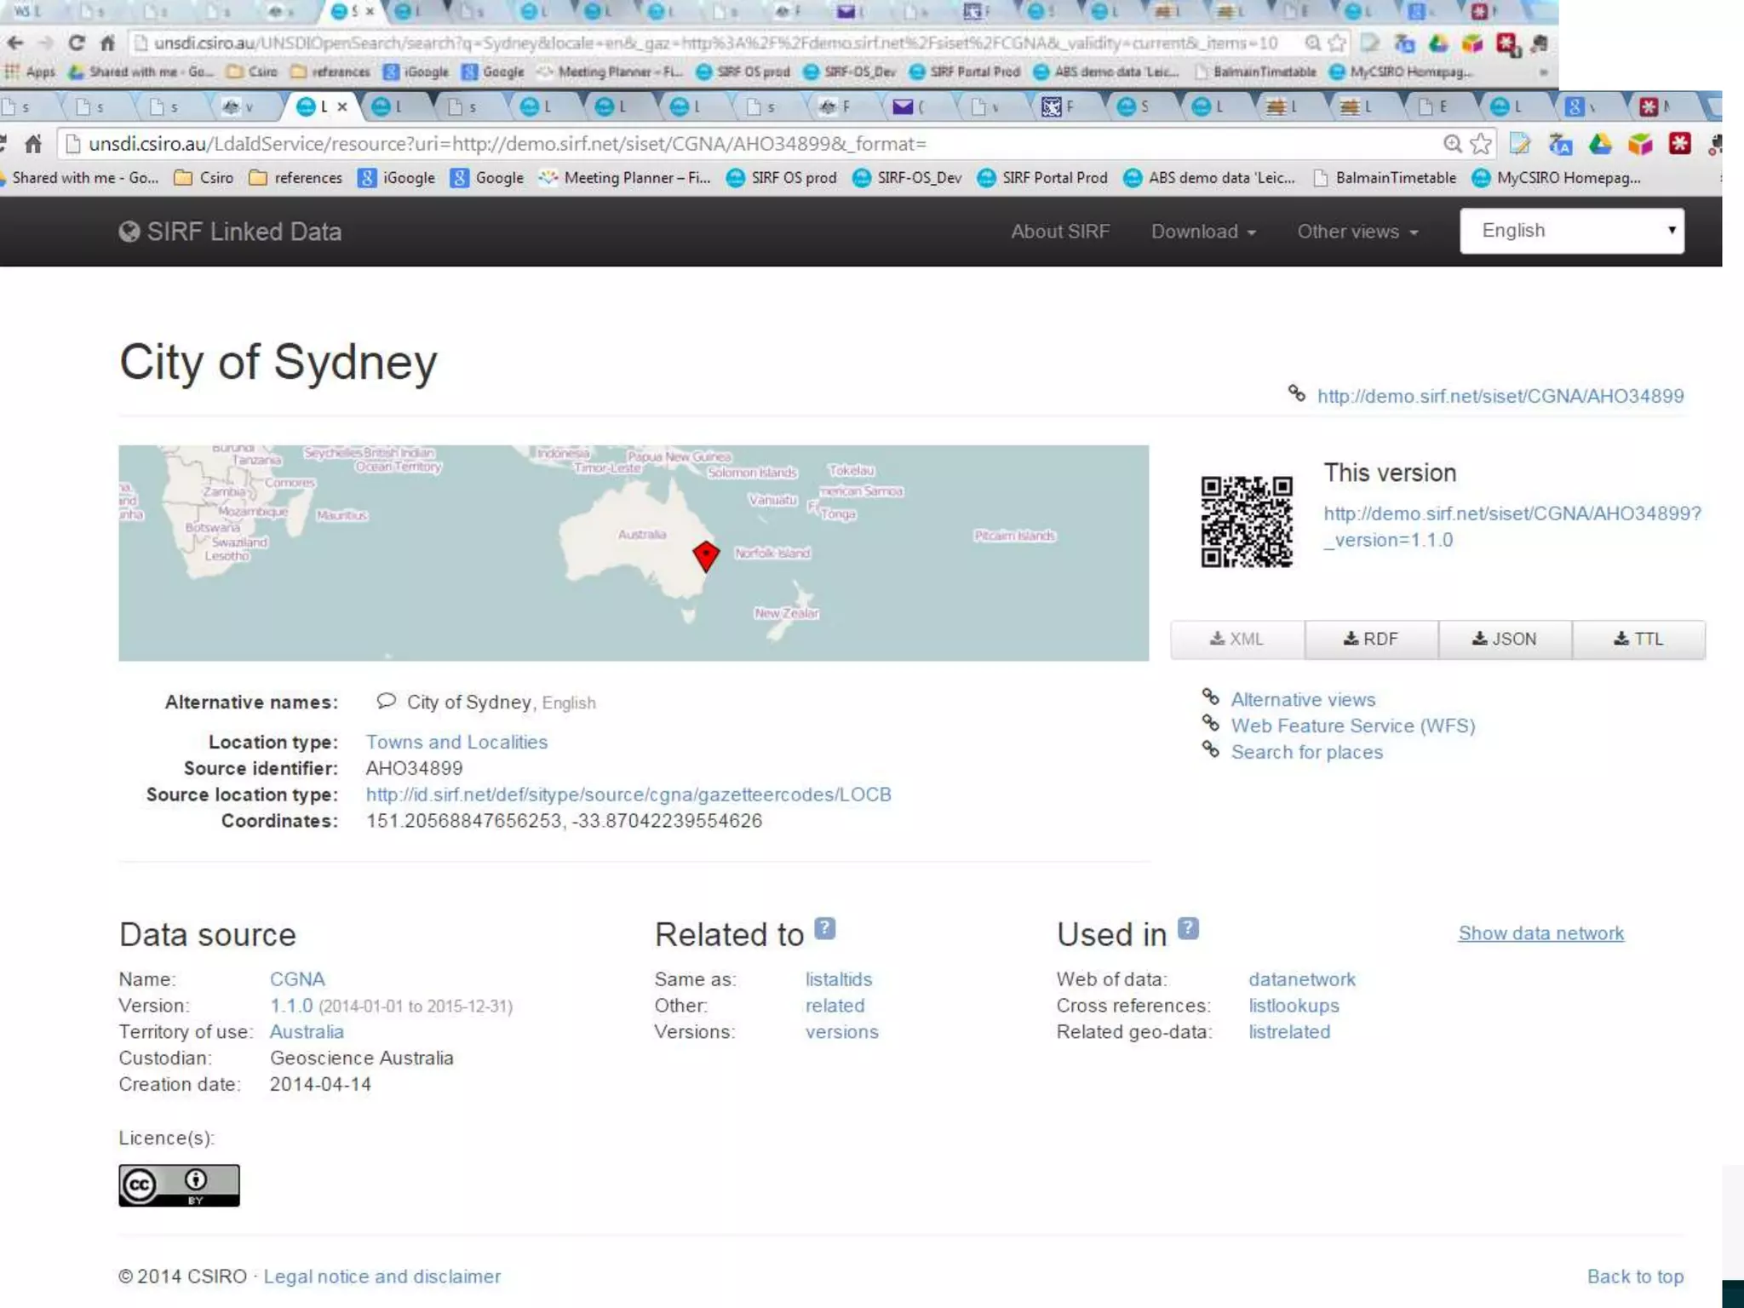Open Web Feature Service (WFS) link
The image size is (1744, 1308).
point(1353,726)
